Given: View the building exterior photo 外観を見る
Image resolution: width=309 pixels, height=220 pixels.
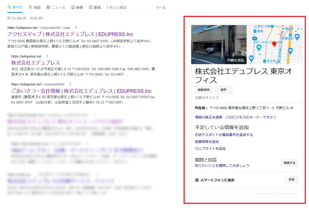Looking at the screenshot, I should (x=219, y=45).
